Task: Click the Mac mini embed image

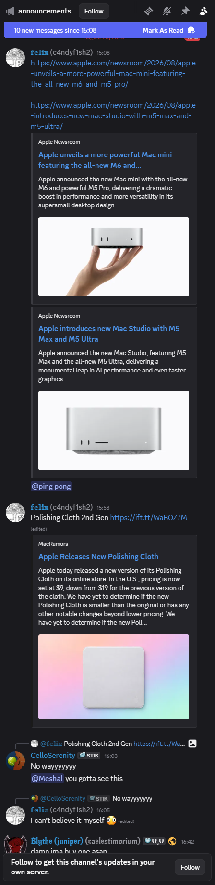Action: [x=114, y=257]
